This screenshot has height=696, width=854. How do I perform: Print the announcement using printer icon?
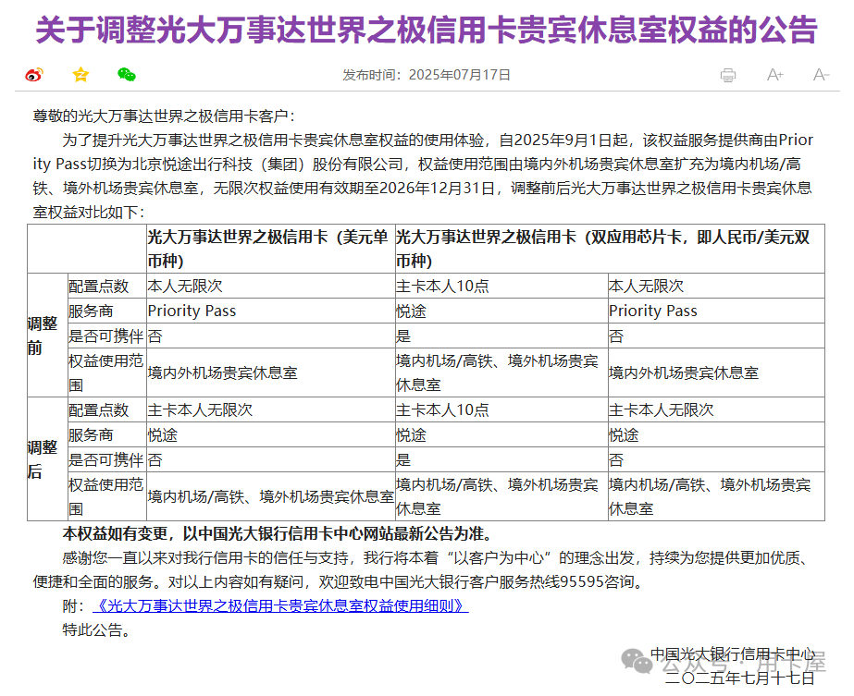[x=728, y=75]
